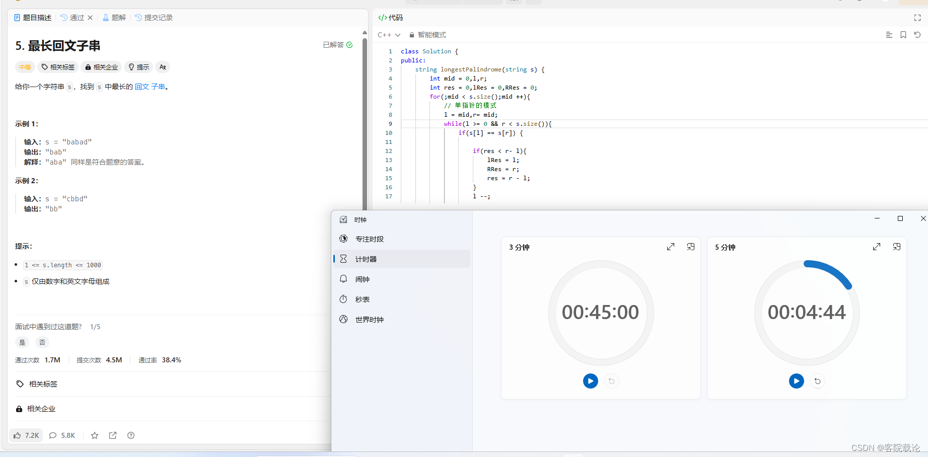The width and height of the screenshot is (928, 457).
Task: Click the 00:45:00 timer display
Action: 600,313
